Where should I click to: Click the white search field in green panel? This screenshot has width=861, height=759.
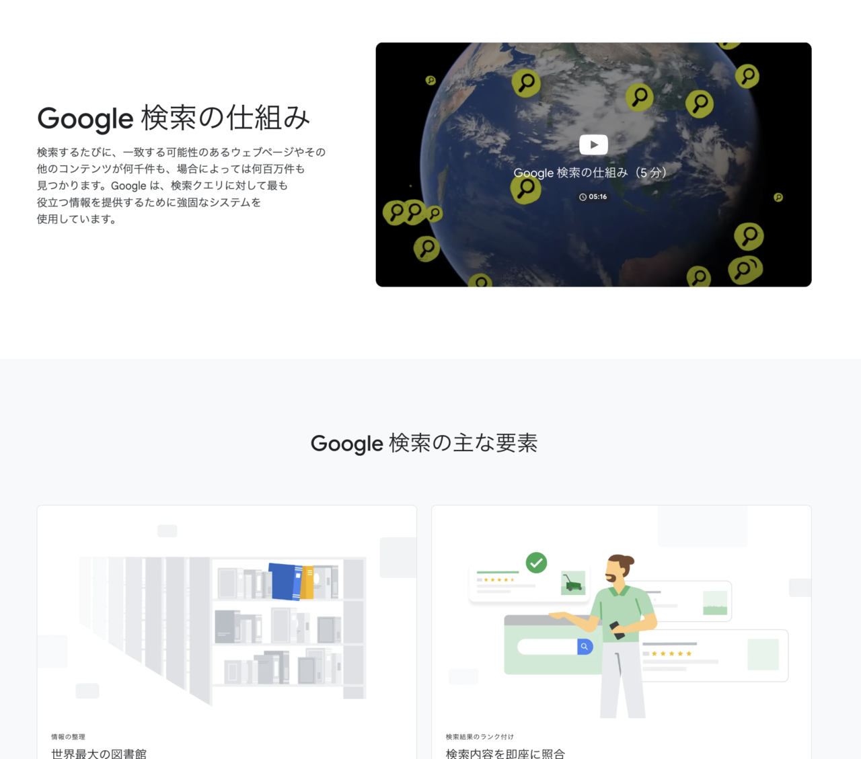tap(547, 647)
